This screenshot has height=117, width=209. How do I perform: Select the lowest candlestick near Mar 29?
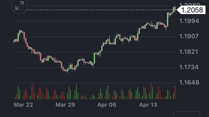(67, 70)
